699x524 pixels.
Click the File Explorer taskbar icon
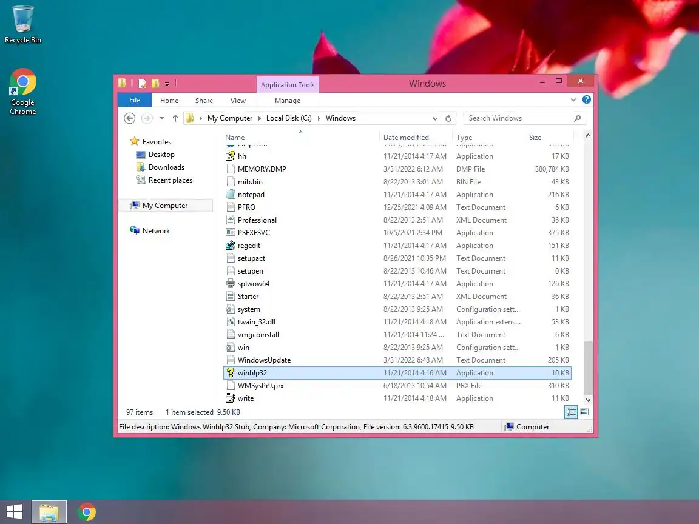[x=49, y=512]
